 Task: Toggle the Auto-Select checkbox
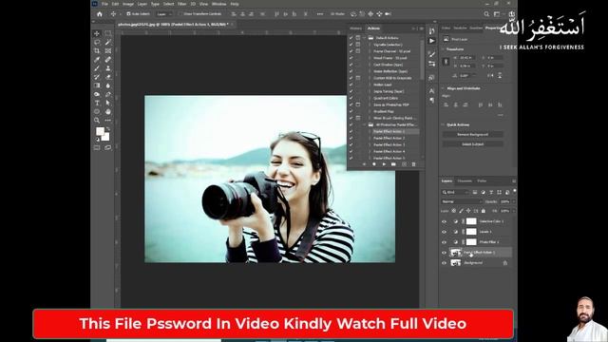point(128,14)
